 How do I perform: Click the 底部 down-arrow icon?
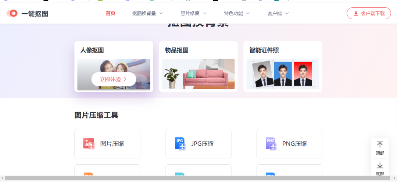[380, 165]
